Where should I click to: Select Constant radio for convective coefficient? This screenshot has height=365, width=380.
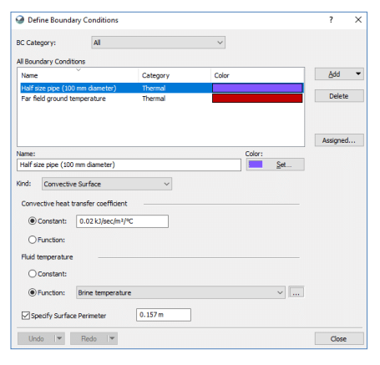(x=33, y=221)
